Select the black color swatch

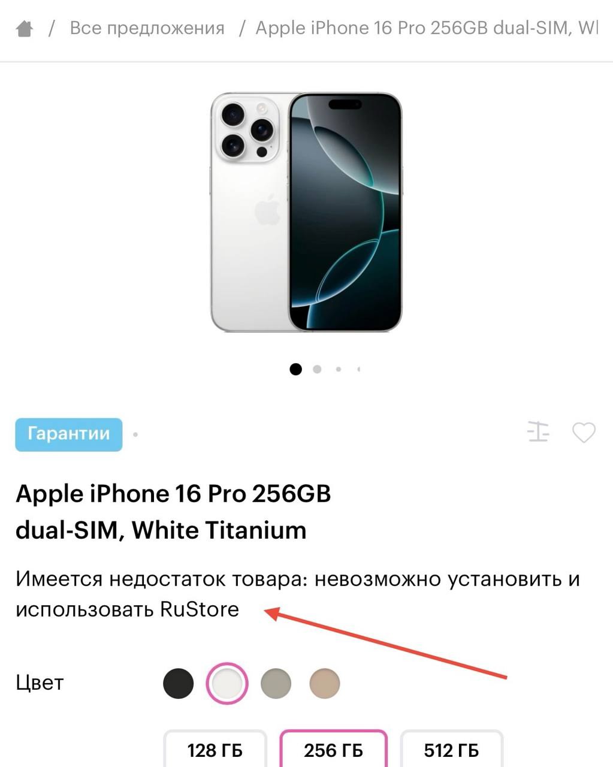[x=179, y=683]
